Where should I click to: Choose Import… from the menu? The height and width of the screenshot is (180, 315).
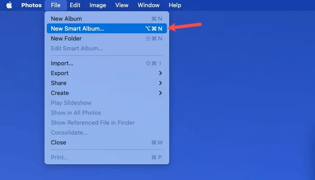(x=107, y=63)
